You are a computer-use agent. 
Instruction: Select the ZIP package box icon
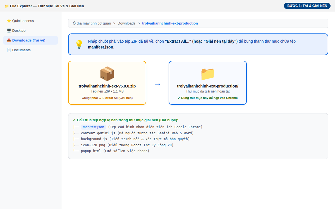pyautogui.click(x=107, y=74)
